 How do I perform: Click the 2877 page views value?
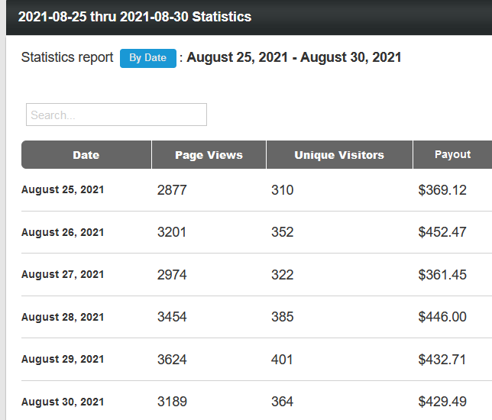coord(172,190)
